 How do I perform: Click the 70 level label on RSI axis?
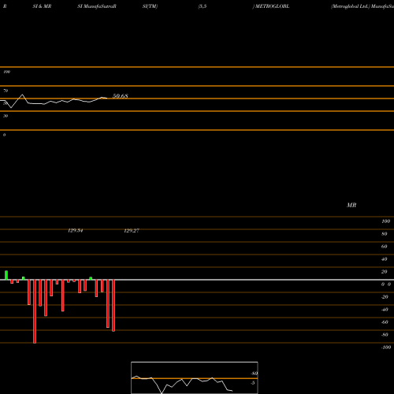coord(6,91)
